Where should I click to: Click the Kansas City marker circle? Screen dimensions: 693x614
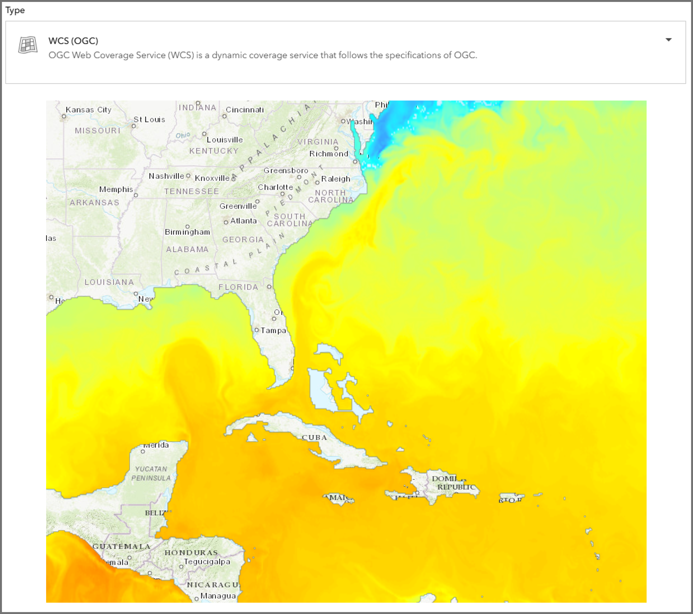pos(64,117)
